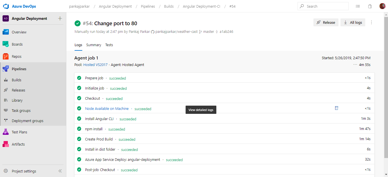Open the breadcrumb dropdown after Angular Deployment-CI

point(232,6)
